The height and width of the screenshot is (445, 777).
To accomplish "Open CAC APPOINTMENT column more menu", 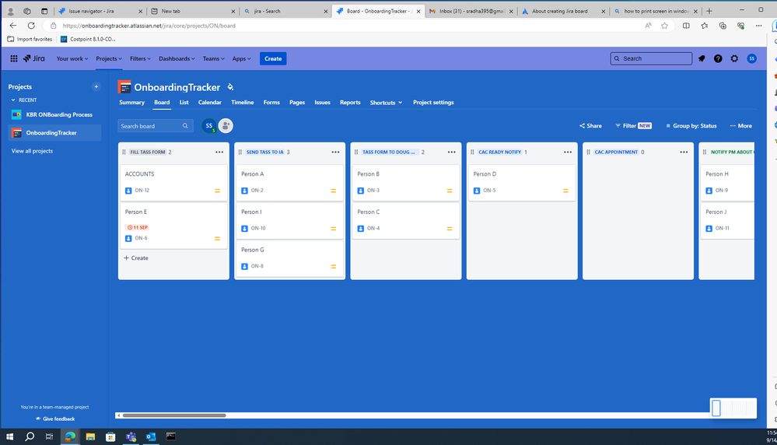I will (x=684, y=152).
